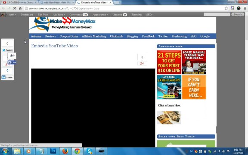Click the taskbar clock showing 9:31 PM
The height and width of the screenshot is (155, 248).
[238, 151]
